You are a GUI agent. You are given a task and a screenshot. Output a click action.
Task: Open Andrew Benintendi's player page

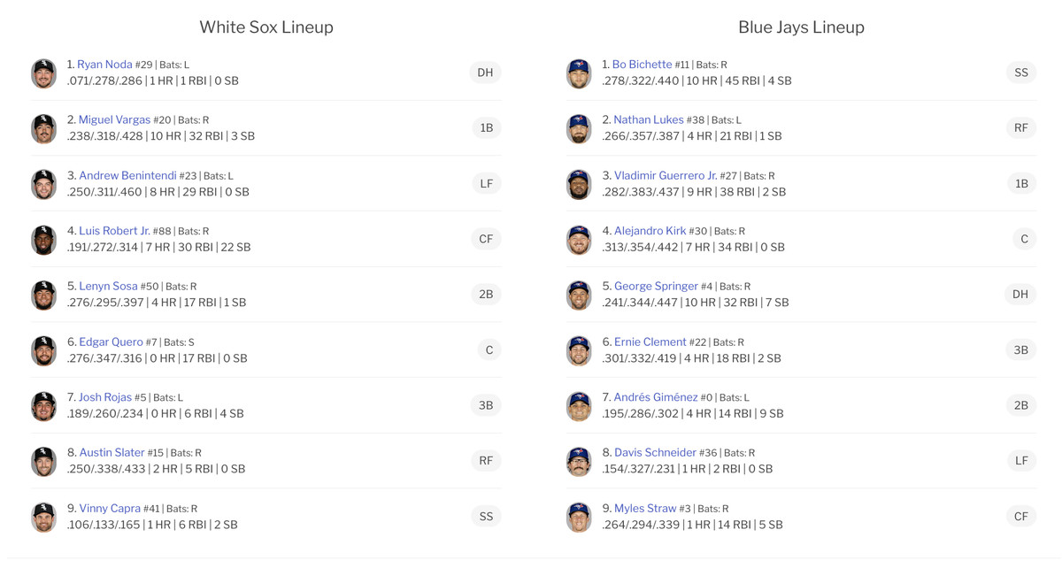tap(127, 175)
